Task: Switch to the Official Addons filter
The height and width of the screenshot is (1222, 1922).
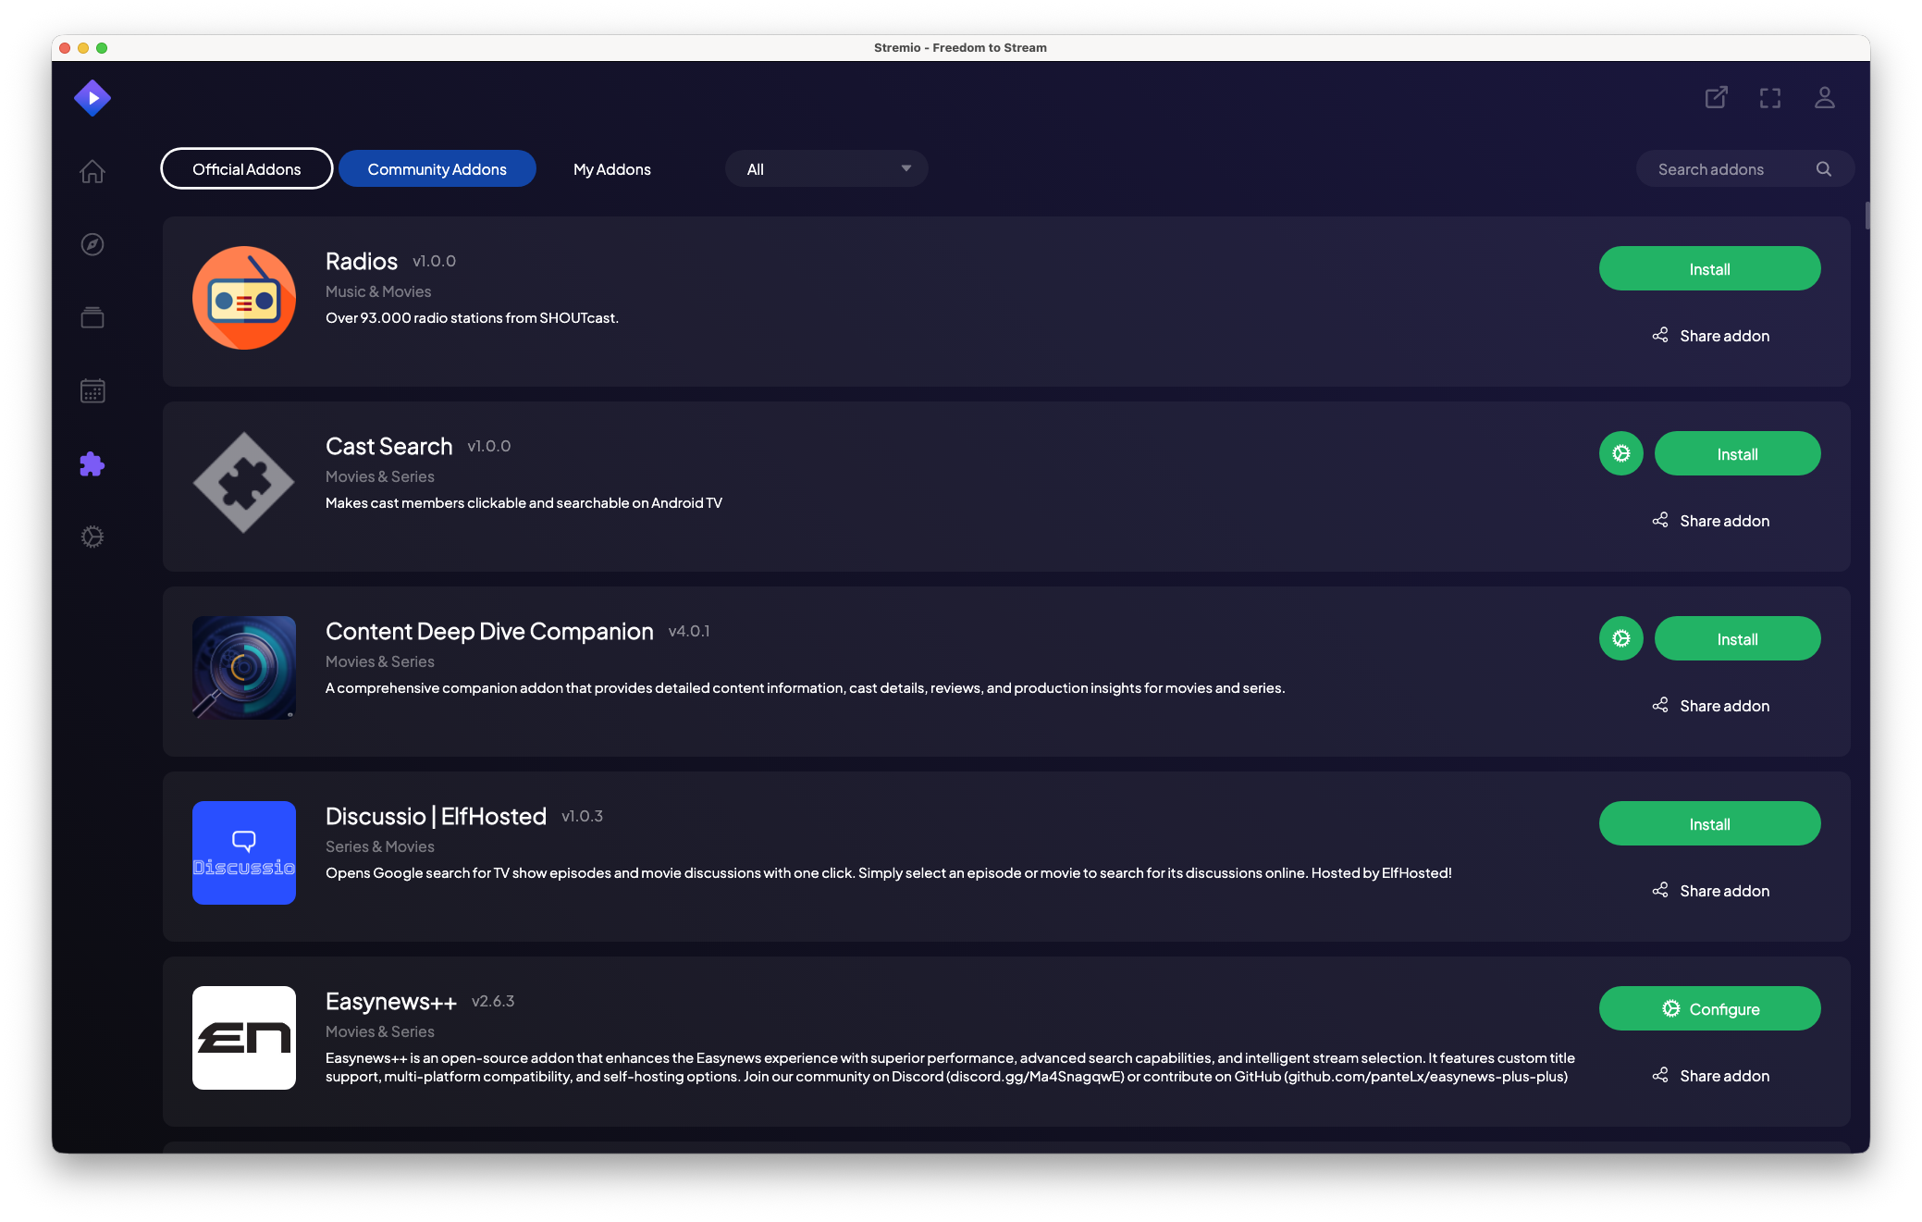Action: tap(246, 168)
